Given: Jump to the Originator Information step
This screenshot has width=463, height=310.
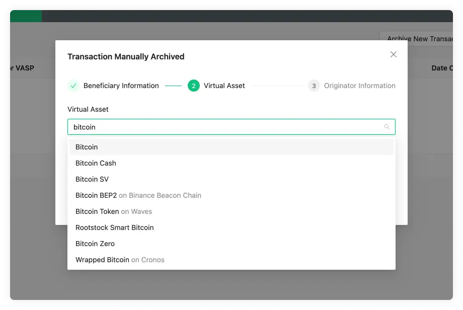Looking at the screenshot, I should [359, 86].
